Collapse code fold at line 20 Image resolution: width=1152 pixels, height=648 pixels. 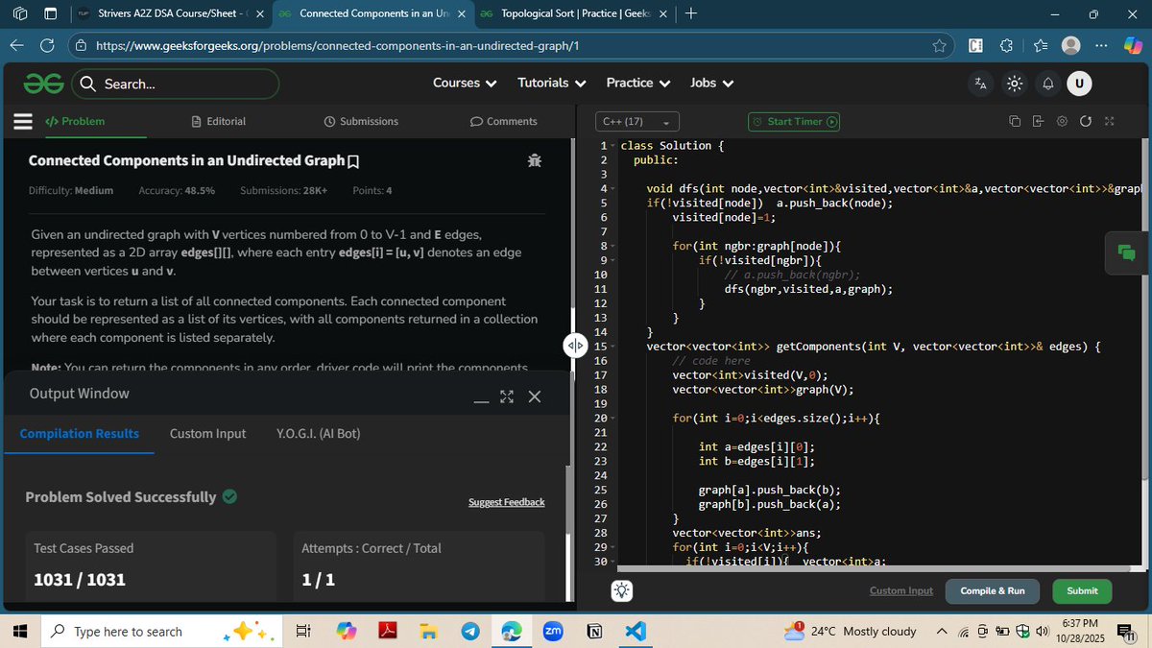[612, 419]
